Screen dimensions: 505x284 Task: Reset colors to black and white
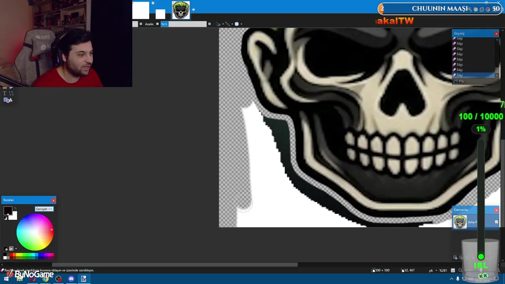(5, 218)
